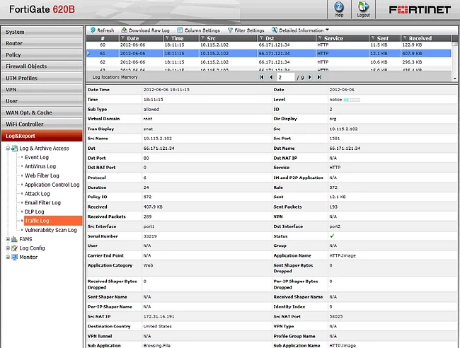Screen dimensions: 460x348
Task: Download the raw log file
Action: [x=146, y=30]
